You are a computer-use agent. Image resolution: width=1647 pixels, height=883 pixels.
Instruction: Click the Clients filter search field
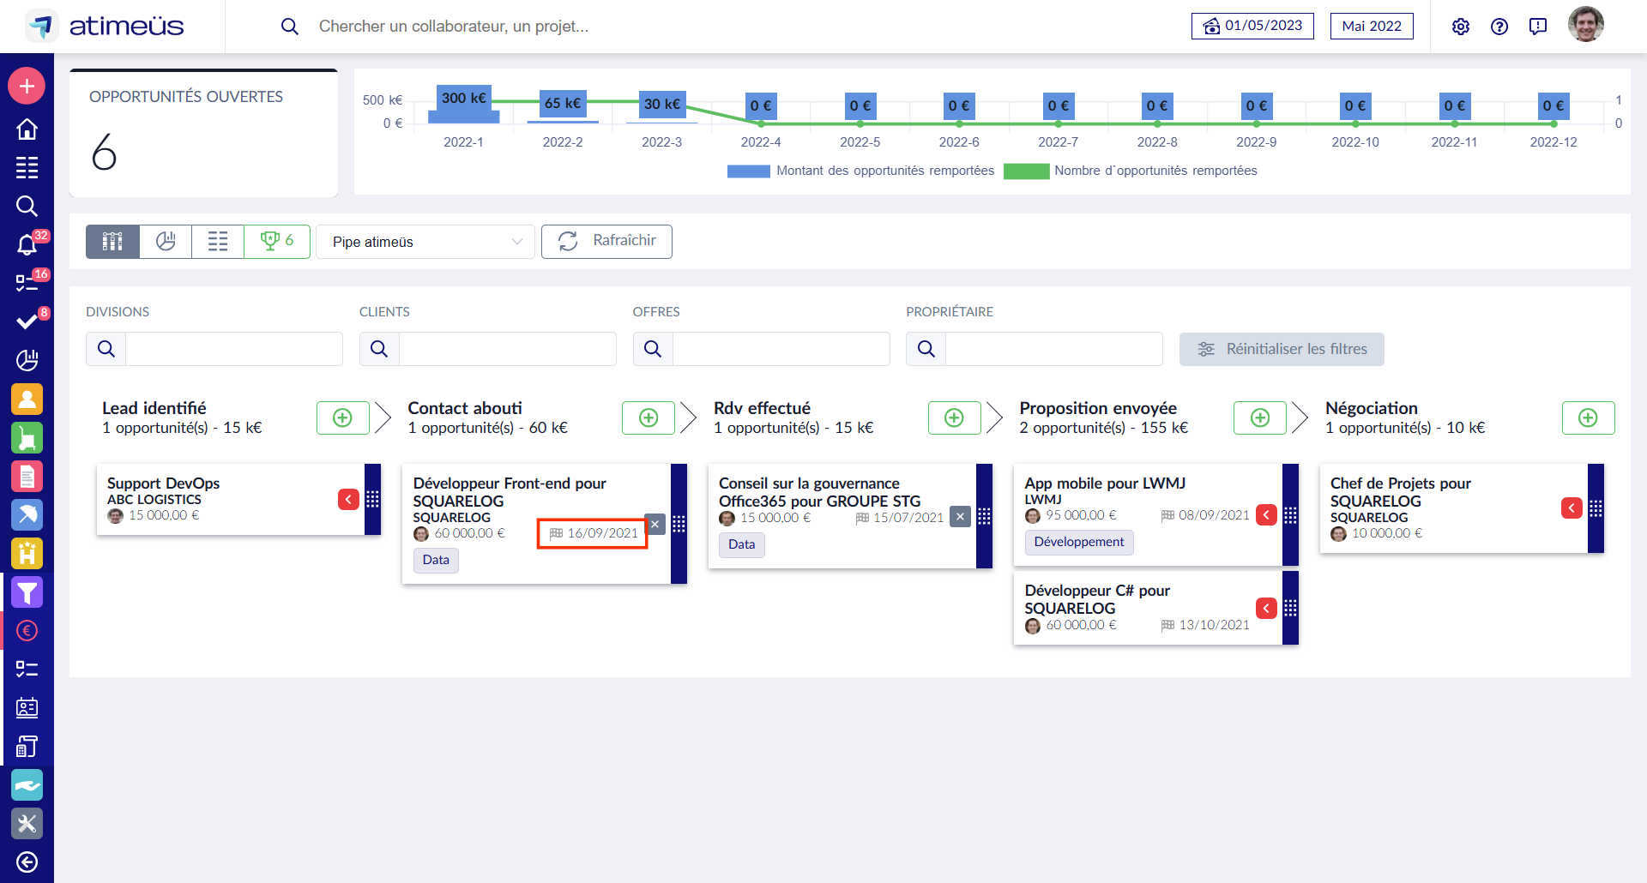pyautogui.click(x=507, y=349)
